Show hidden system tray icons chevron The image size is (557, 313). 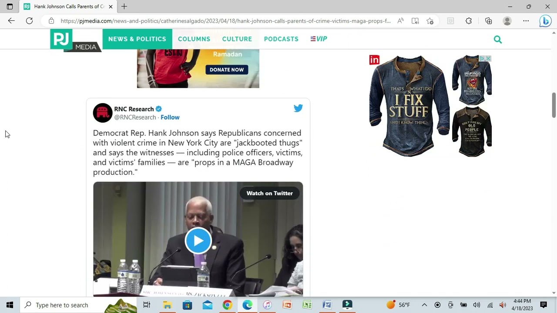[x=424, y=305]
